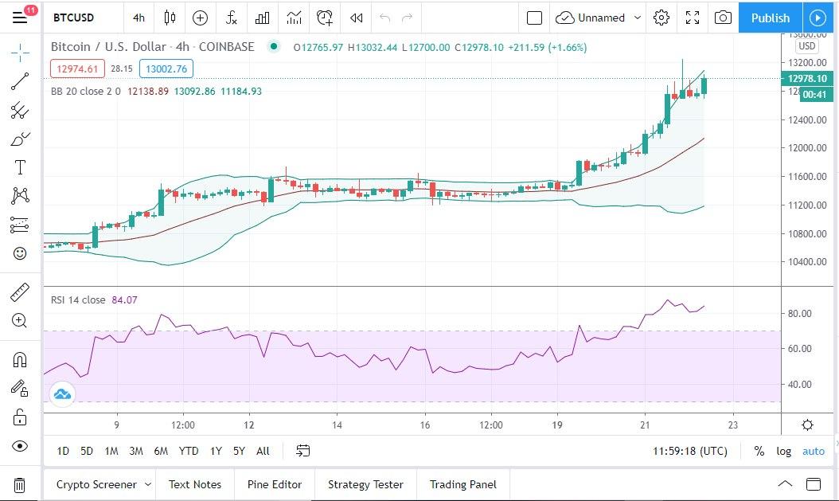Viewport: 839px width, 501px height.
Task: Toggle auto scale mode
Action: point(814,452)
